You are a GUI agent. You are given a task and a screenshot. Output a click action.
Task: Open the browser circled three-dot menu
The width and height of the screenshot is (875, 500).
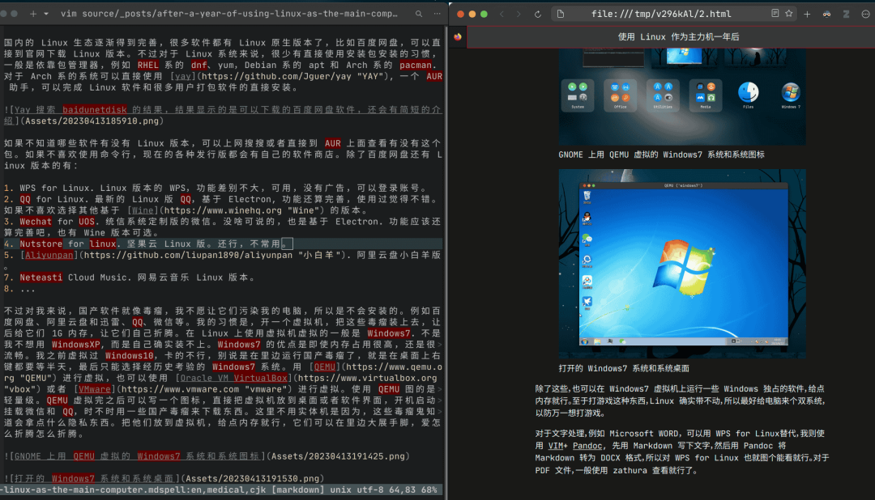pyautogui.click(x=865, y=14)
